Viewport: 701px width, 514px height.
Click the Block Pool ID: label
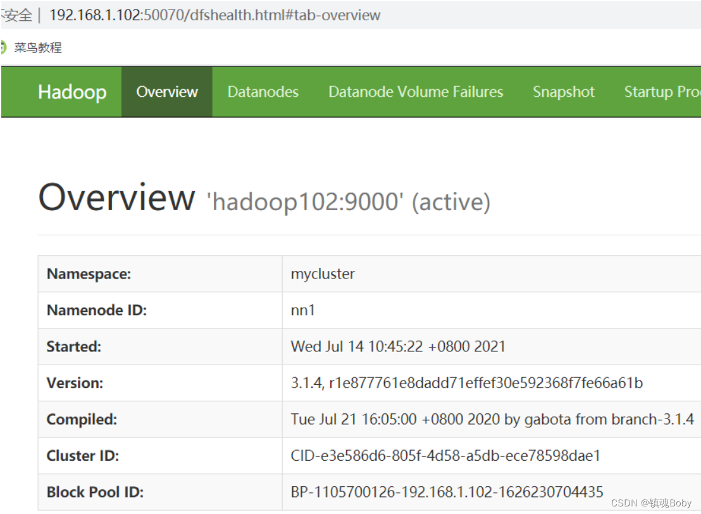point(95,492)
